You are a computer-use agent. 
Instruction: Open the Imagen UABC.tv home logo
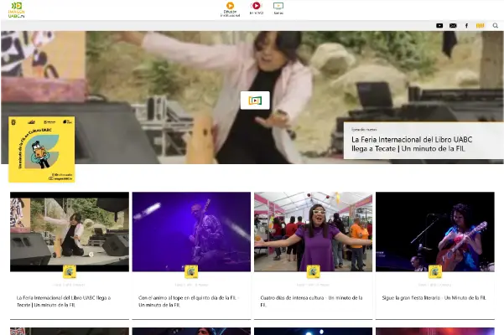pyautogui.click(x=17, y=10)
